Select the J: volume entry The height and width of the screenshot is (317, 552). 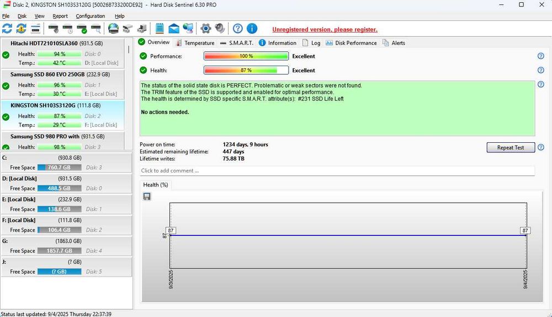click(x=66, y=266)
